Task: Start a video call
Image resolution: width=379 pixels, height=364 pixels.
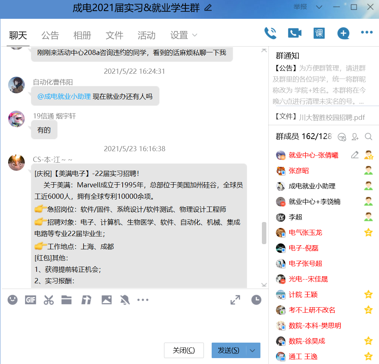Action: [x=294, y=33]
